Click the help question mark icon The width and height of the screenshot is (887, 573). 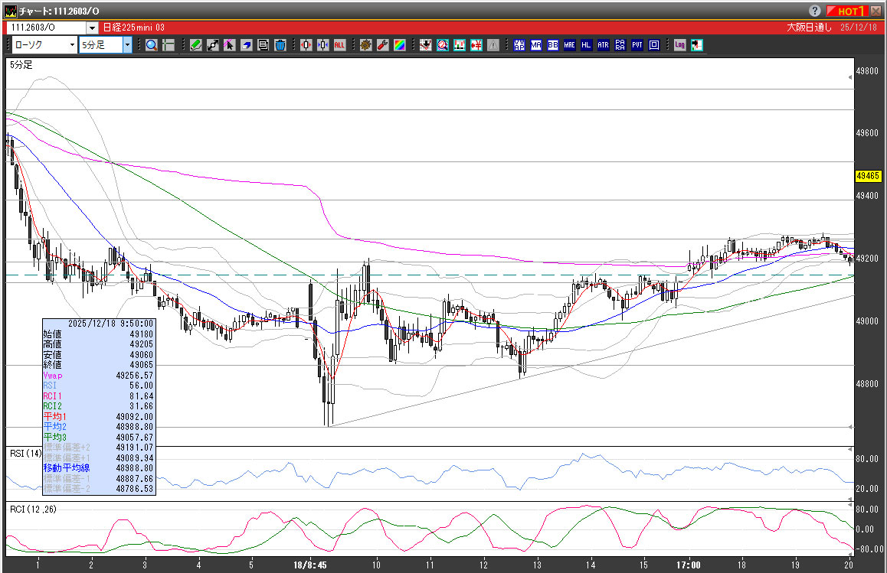pyautogui.click(x=814, y=11)
